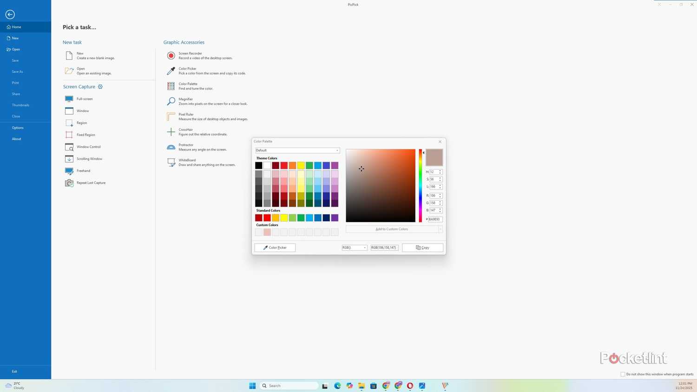This screenshot has height=392, width=697.
Task: Open the About page from sidebar
Action: (16, 138)
